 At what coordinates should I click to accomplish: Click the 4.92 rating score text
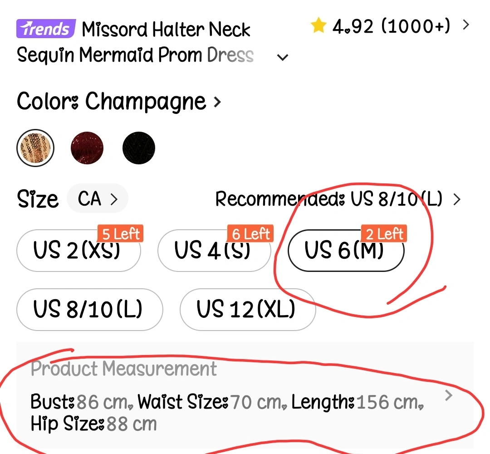(353, 26)
